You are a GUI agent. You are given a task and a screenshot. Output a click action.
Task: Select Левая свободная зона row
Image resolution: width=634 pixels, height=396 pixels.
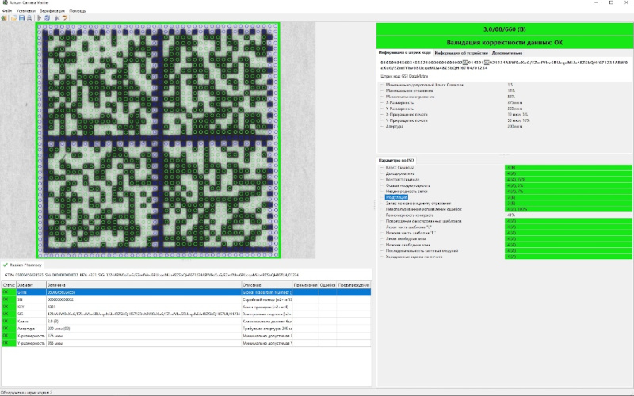[x=506, y=239]
